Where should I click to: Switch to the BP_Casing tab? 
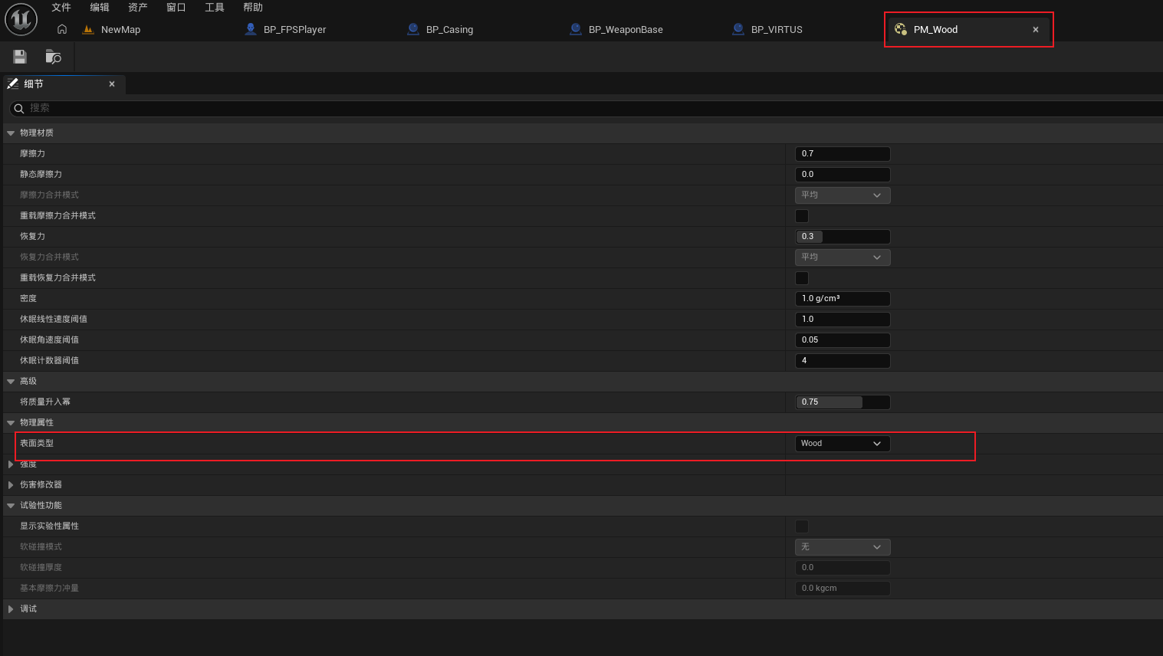tap(449, 30)
